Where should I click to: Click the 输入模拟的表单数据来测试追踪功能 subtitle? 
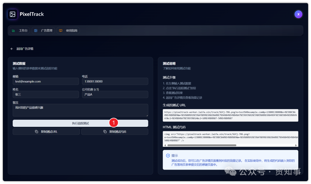(x=35, y=68)
